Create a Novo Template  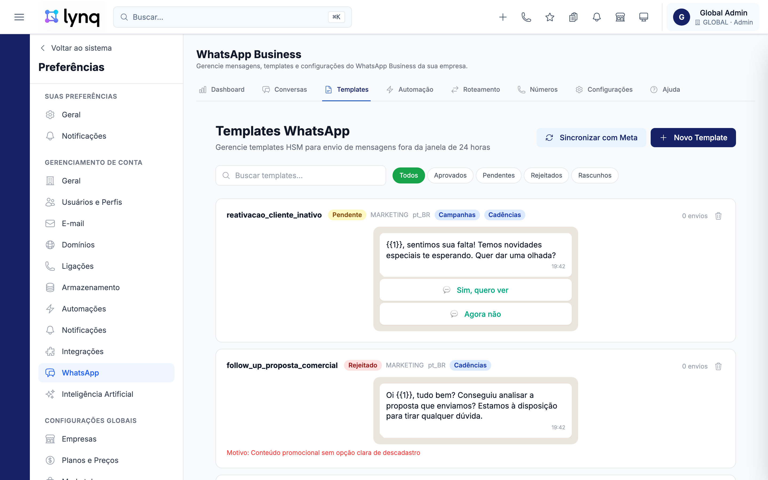(693, 137)
